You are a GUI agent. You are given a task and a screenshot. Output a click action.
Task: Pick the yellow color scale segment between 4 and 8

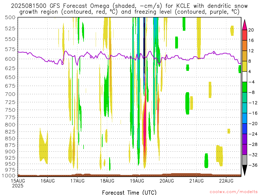point(245,66)
